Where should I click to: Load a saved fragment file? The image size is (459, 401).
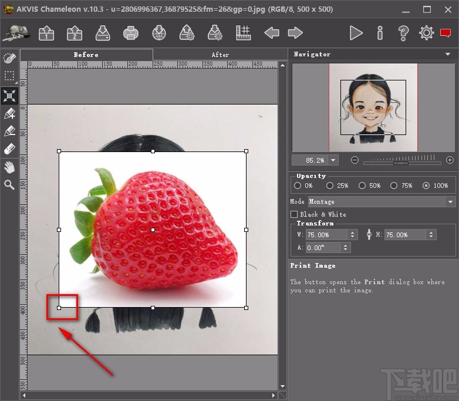click(187, 33)
